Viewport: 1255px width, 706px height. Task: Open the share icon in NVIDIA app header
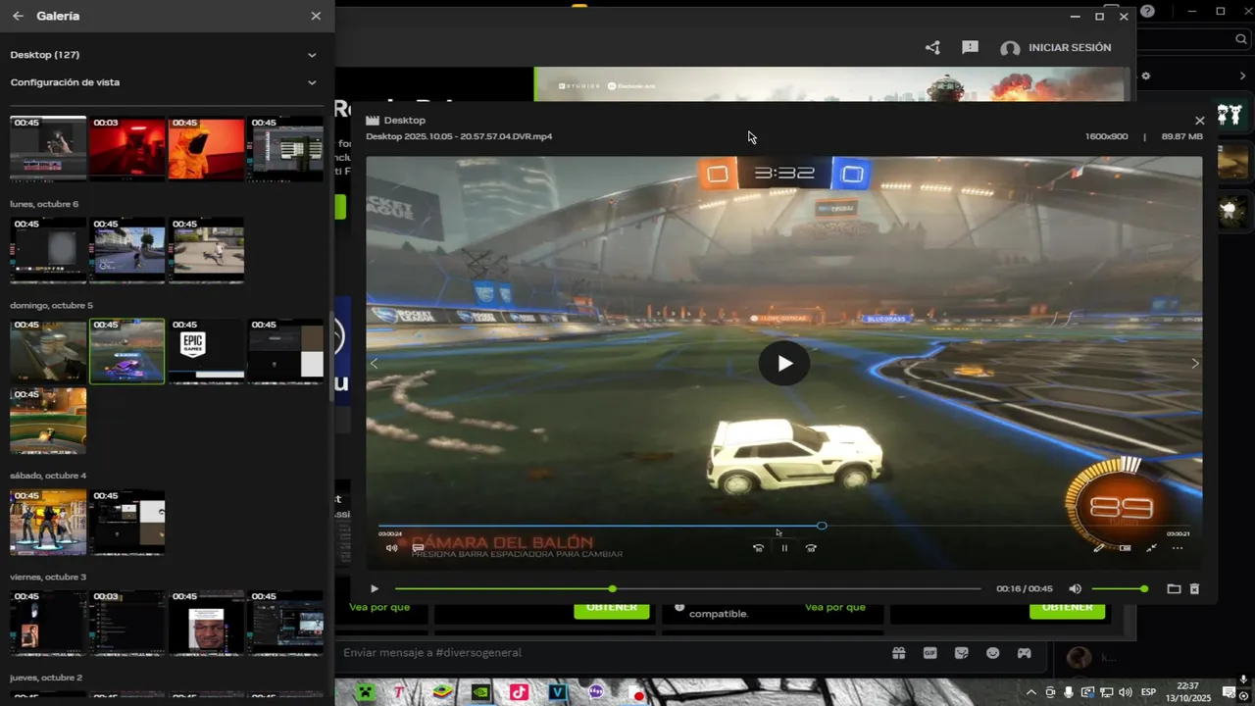[x=932, y=47]
